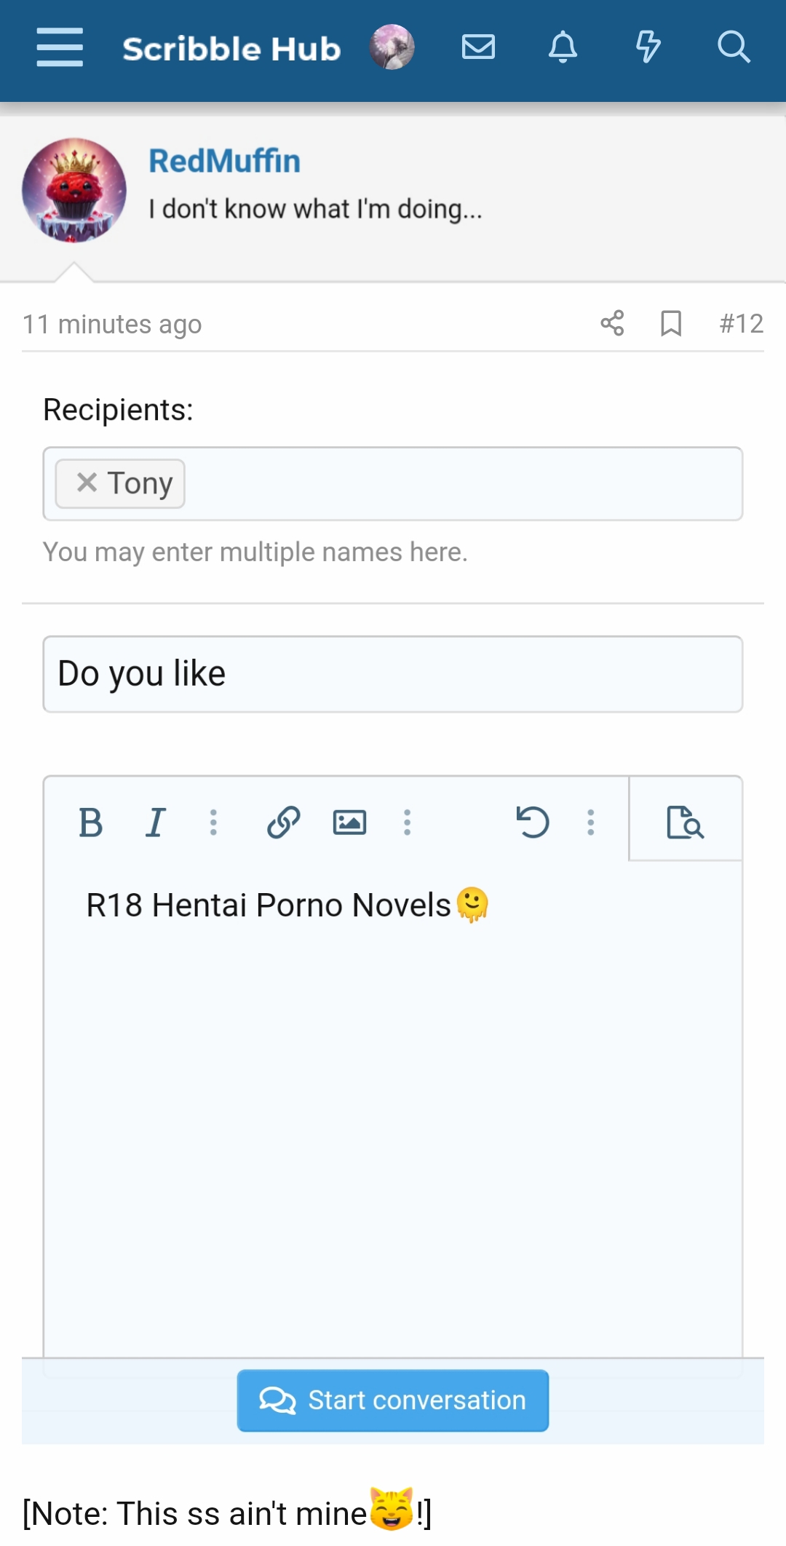Remove Tony from recipients
Image resolution: width=786 pixels, height=1546 pixels.
click(x=87, y=483)
